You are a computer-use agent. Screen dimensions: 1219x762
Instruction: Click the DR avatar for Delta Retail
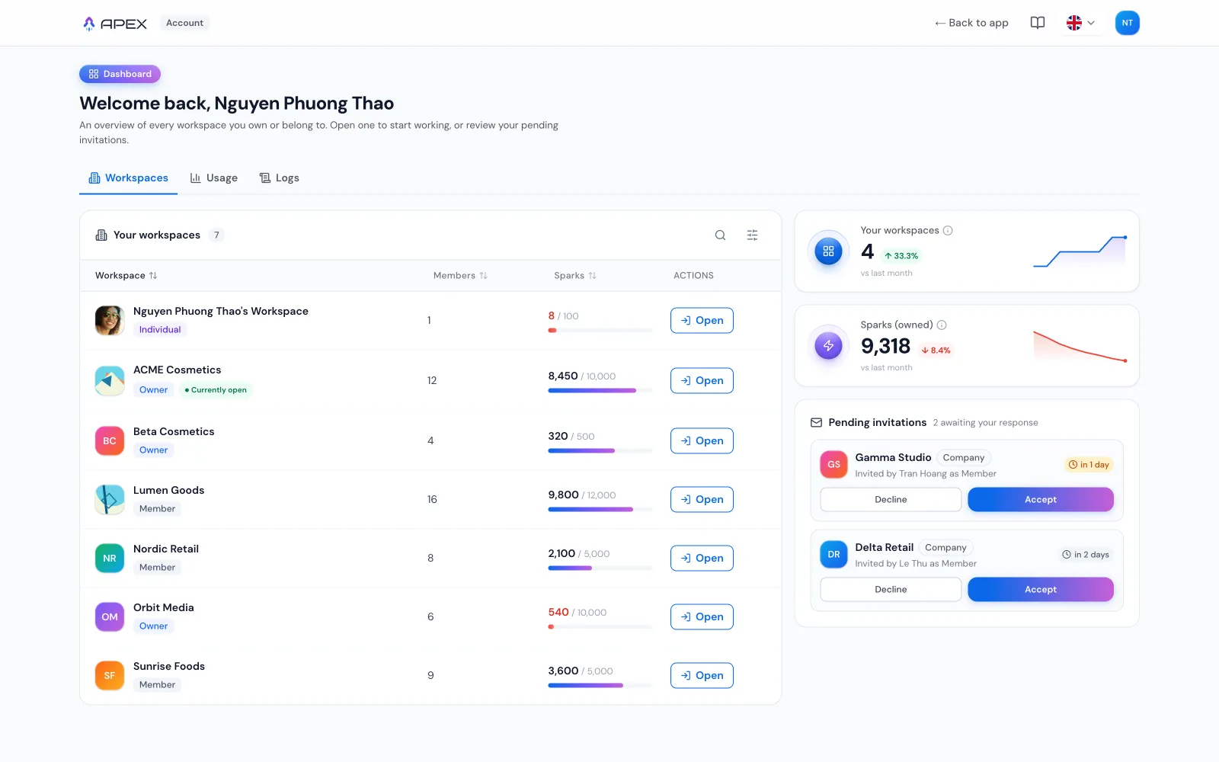coord(833,554)
